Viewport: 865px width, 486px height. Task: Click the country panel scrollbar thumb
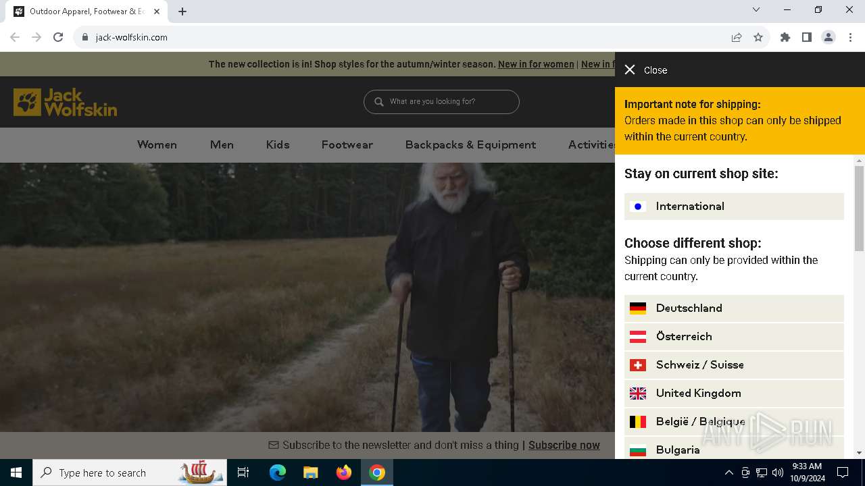pyautogui.click(x=860, y=208)
